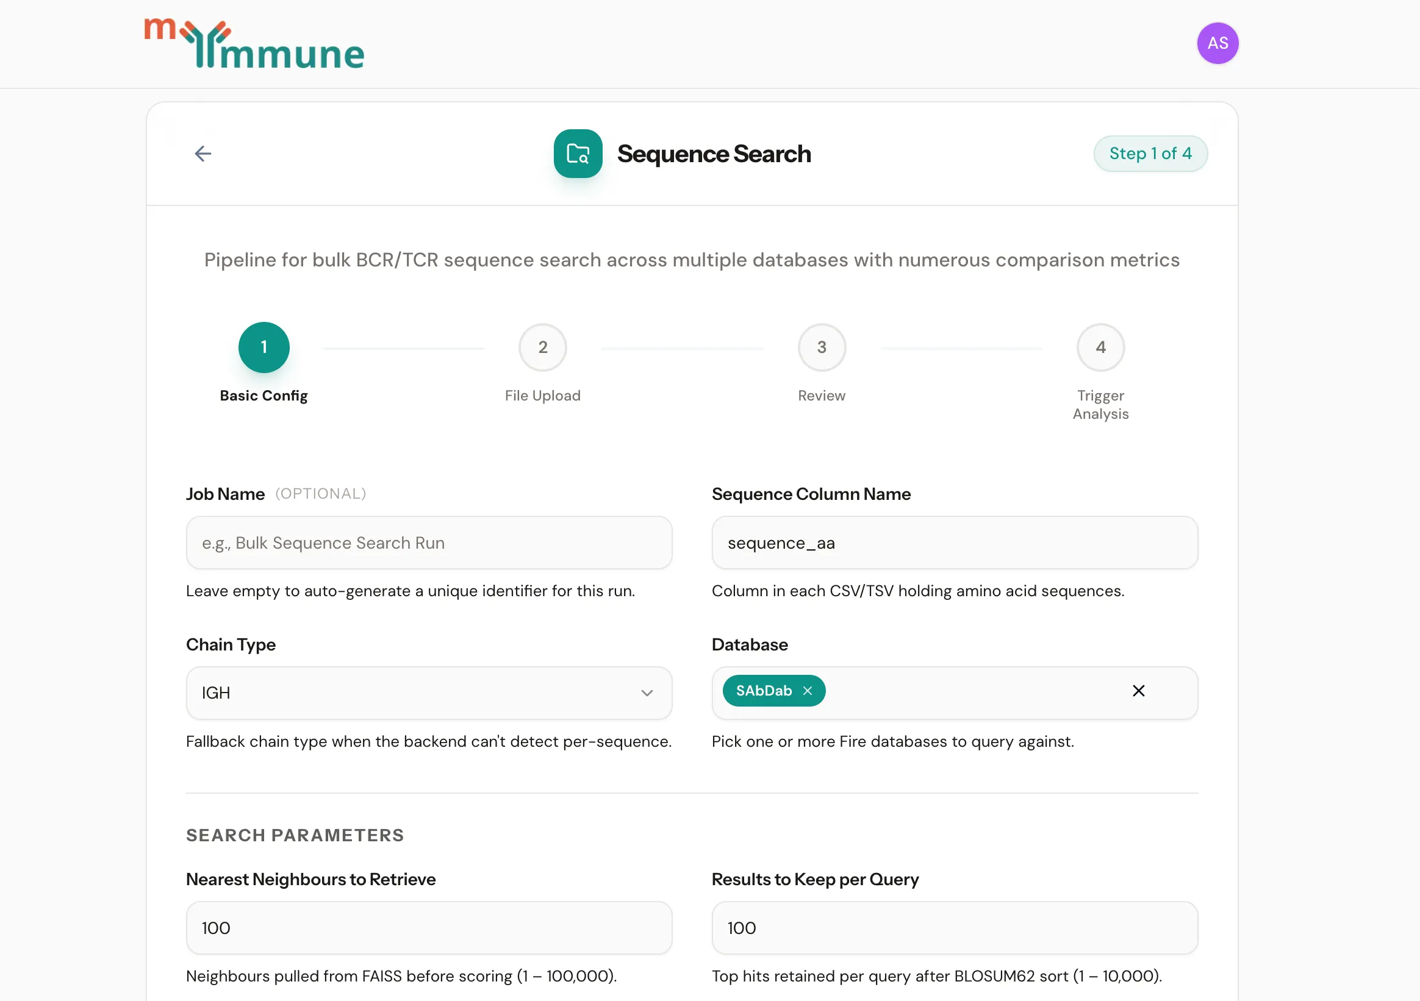Edit Results to Keep per Query value

[x=955, y=927]
